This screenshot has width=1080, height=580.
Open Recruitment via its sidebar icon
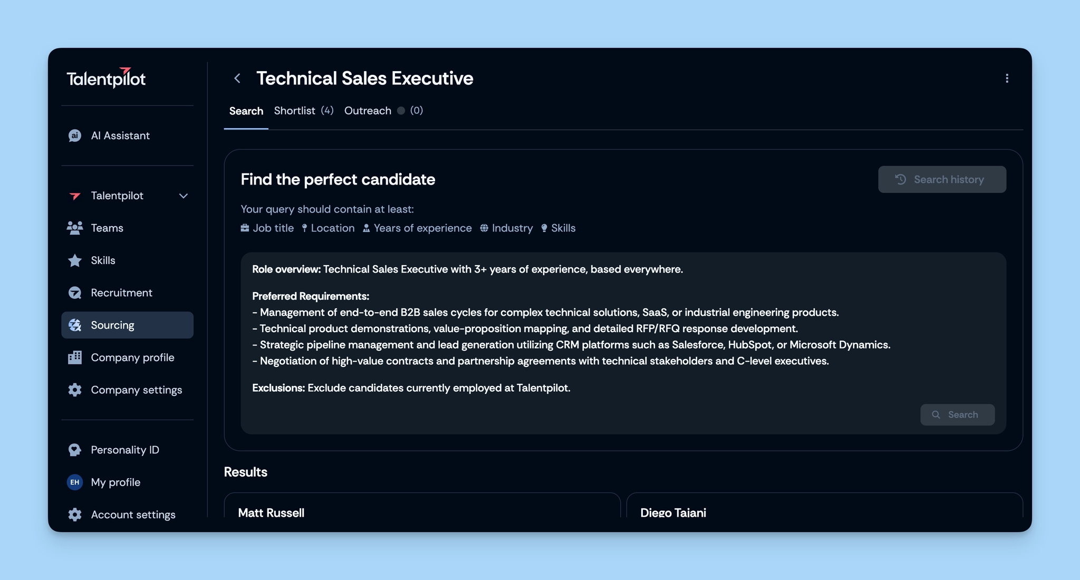pyautogui.click(x=75, y=293)
